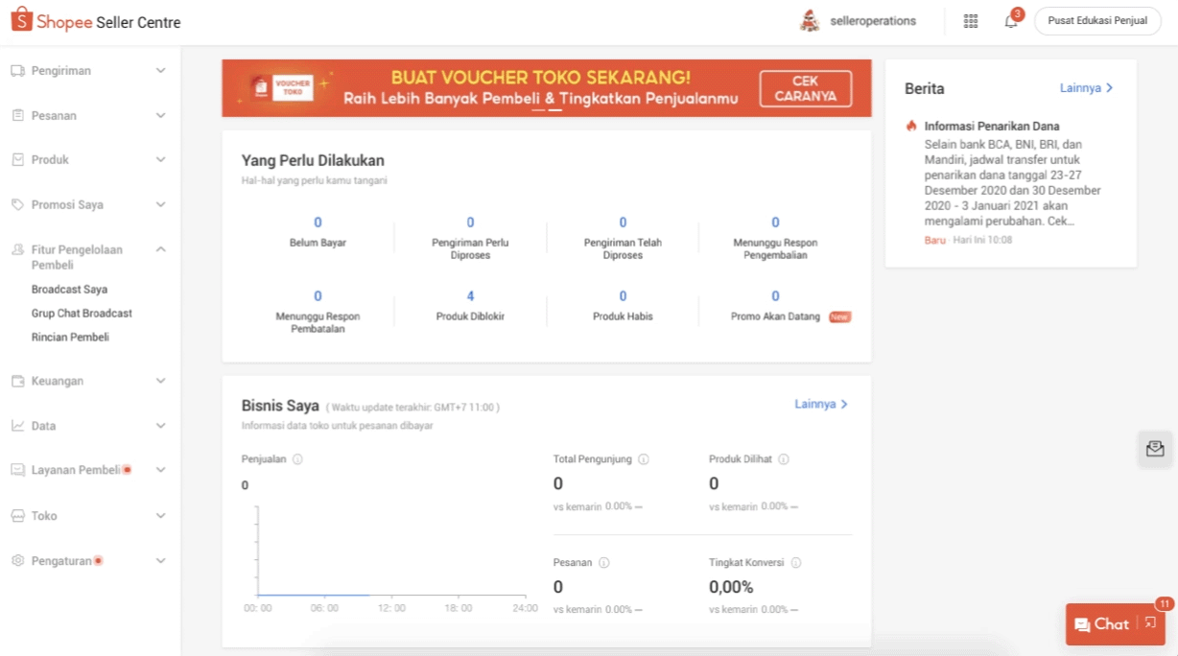
Task: Open the apps grid menu icon
Action: pyautogui.click(x=970, y=21)
